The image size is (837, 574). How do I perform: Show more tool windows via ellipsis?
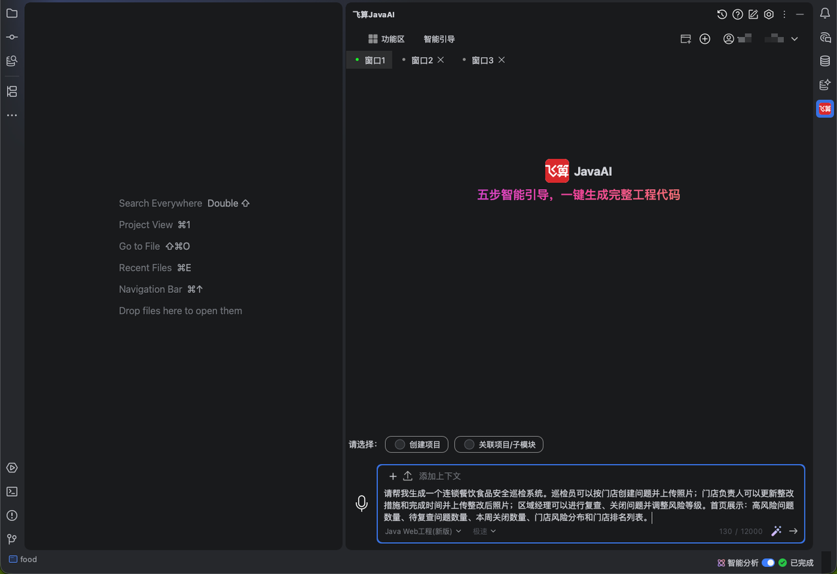[12, 115]
